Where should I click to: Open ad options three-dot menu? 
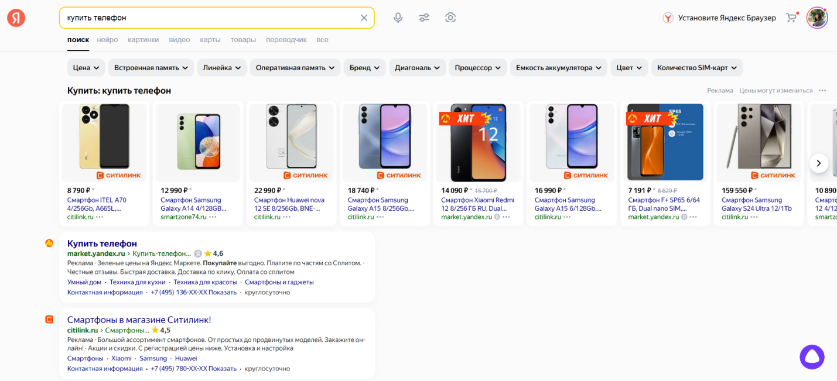[822, 91]
